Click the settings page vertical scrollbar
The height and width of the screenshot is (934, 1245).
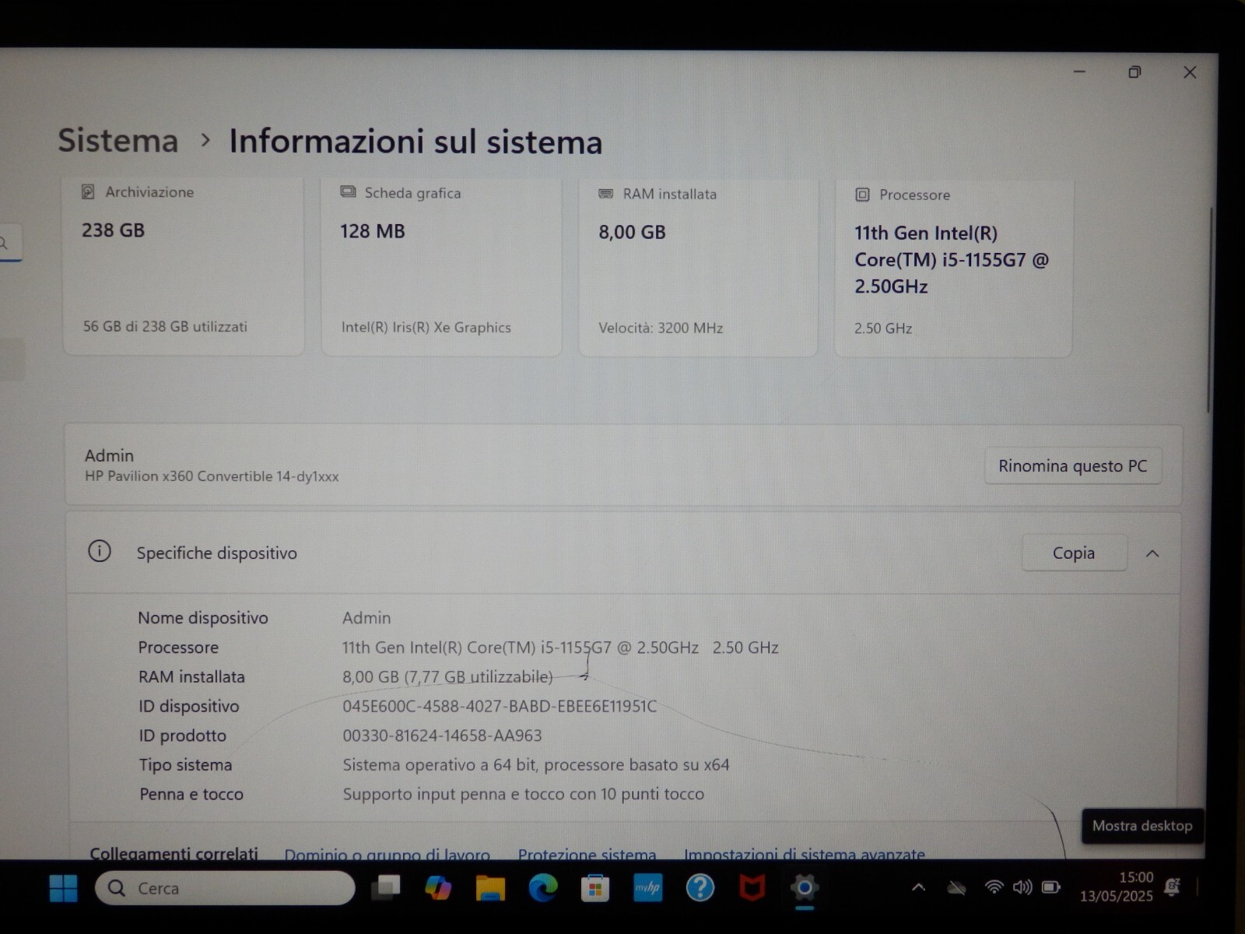point(1208,311)
